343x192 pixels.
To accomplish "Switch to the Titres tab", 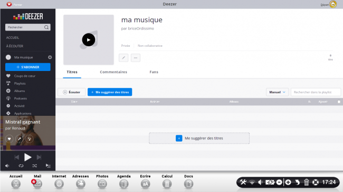I will tap(72, 72).
